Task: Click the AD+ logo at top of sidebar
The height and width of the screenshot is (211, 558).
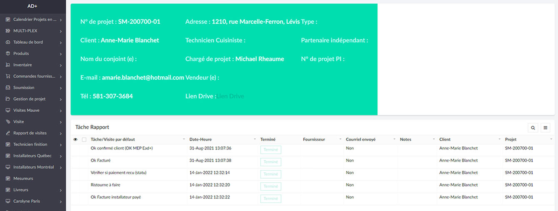Action: point(33,6)
